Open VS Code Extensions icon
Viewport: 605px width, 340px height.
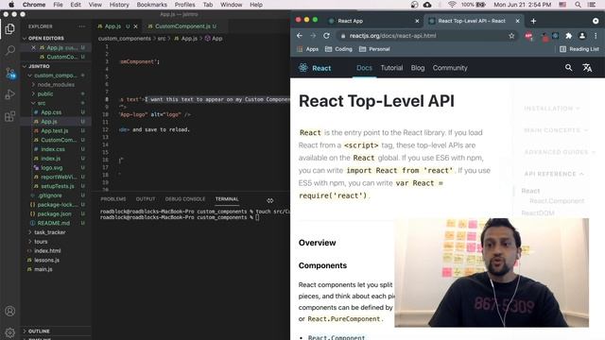pyautogui.click(x=10, y=116)
